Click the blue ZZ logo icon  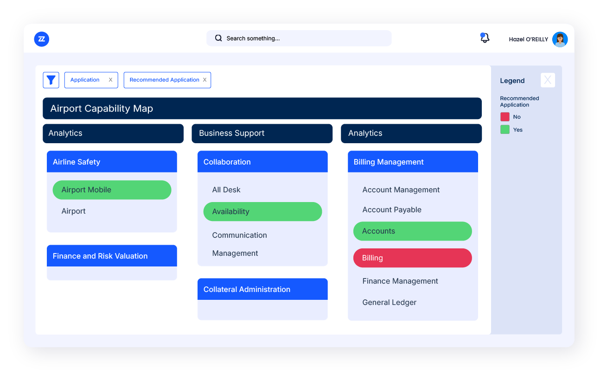(42, 39)
